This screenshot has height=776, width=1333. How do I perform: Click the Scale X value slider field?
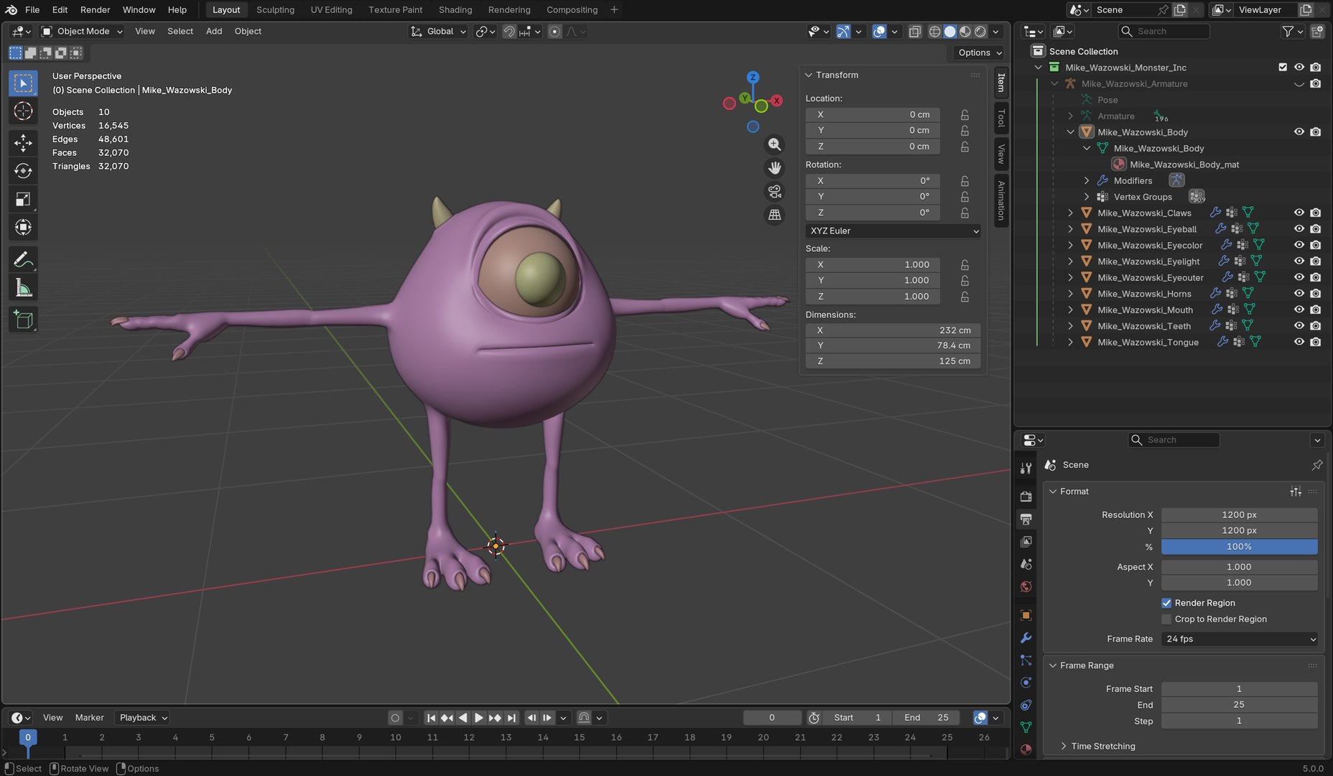[873, 265]
